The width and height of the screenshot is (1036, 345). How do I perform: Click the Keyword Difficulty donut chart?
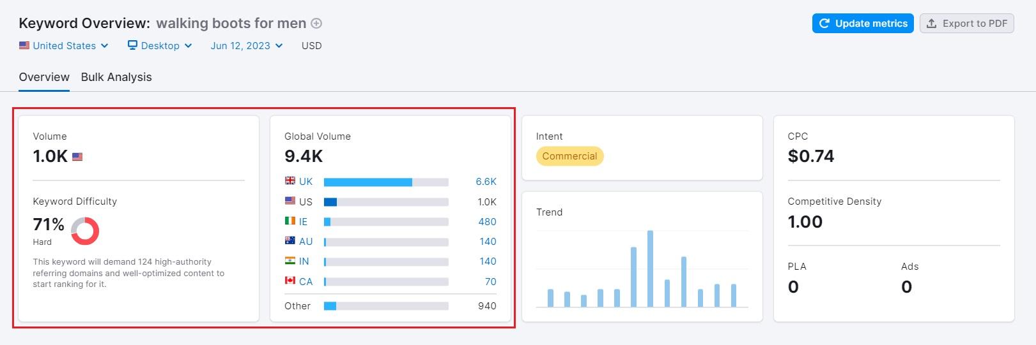84,231
